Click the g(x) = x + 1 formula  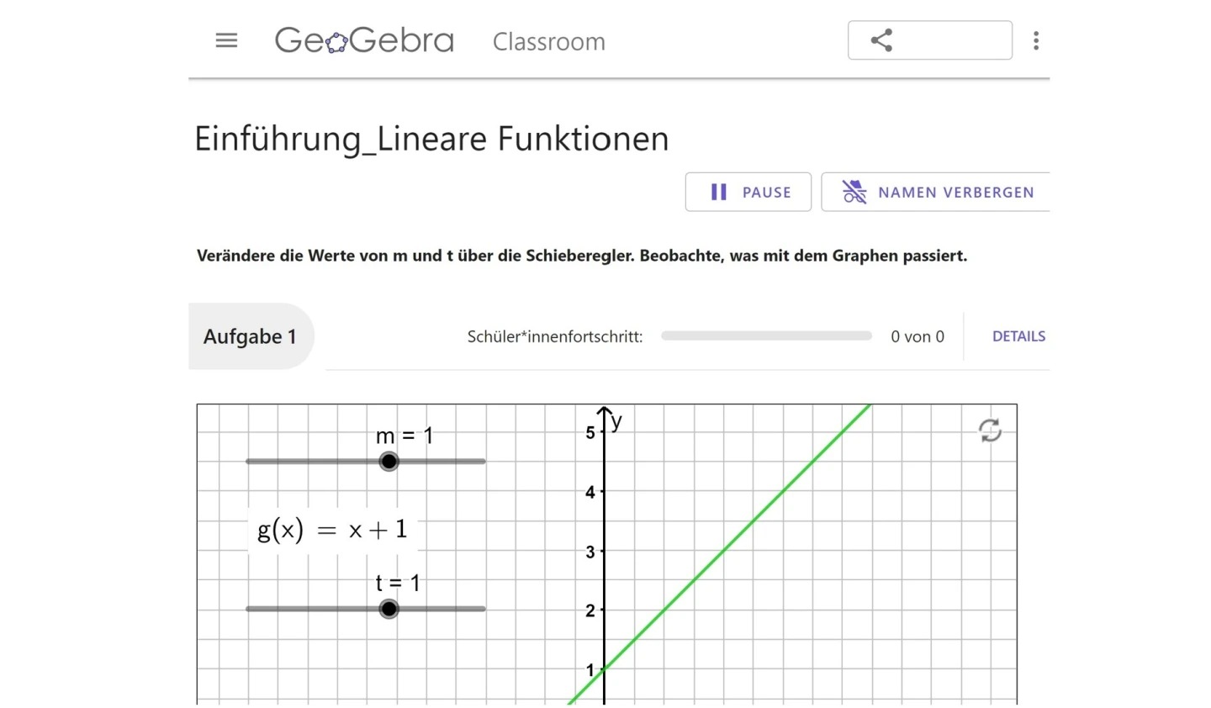332,530
